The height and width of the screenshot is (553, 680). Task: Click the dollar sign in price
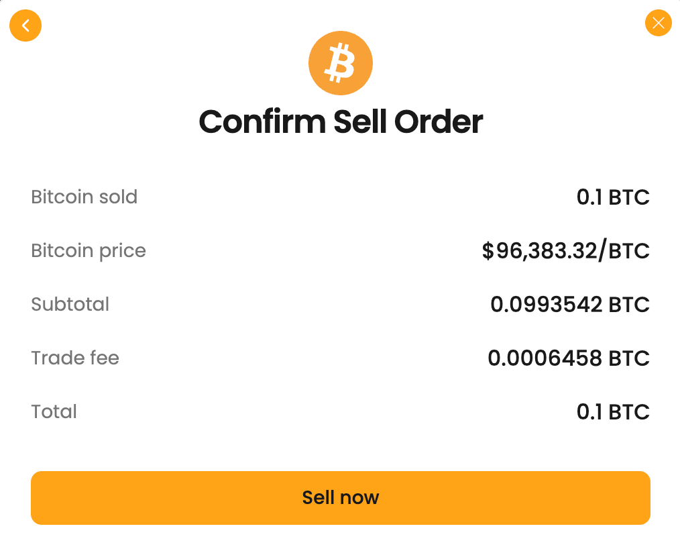488,251
